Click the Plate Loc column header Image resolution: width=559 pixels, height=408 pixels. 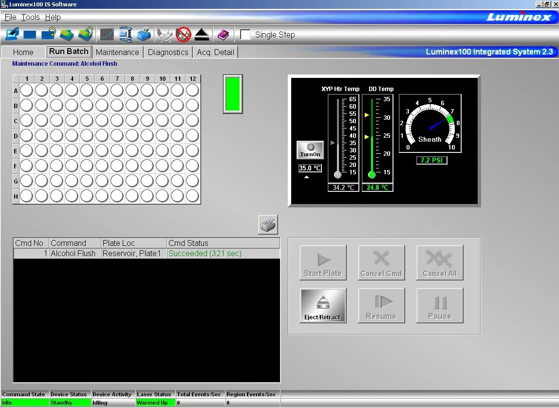(x=134, y=243)
